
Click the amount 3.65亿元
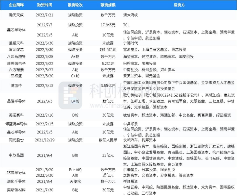[x=108, y=85]
